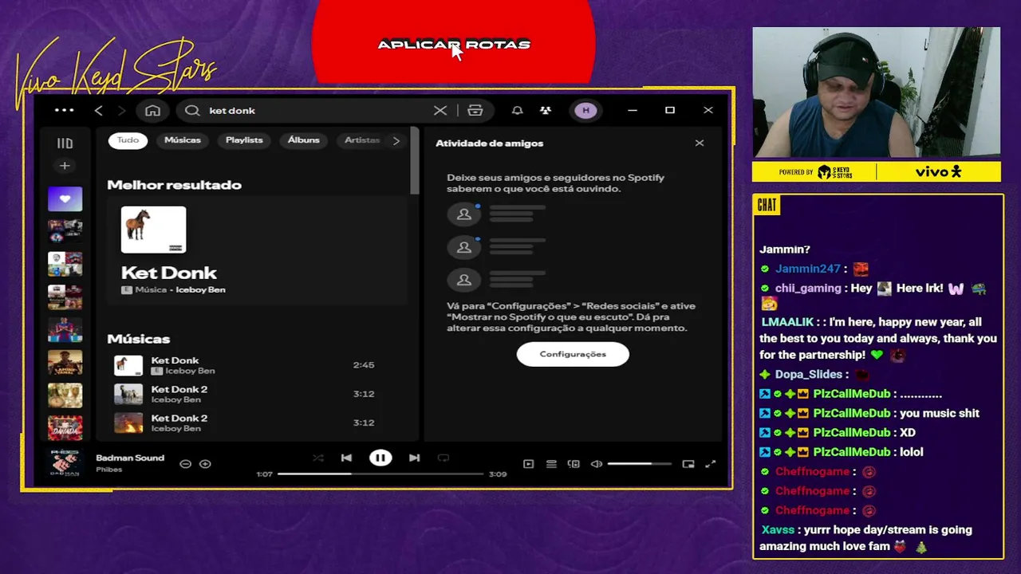
Task: Toggle repeat mode
Action: [443, 458]
